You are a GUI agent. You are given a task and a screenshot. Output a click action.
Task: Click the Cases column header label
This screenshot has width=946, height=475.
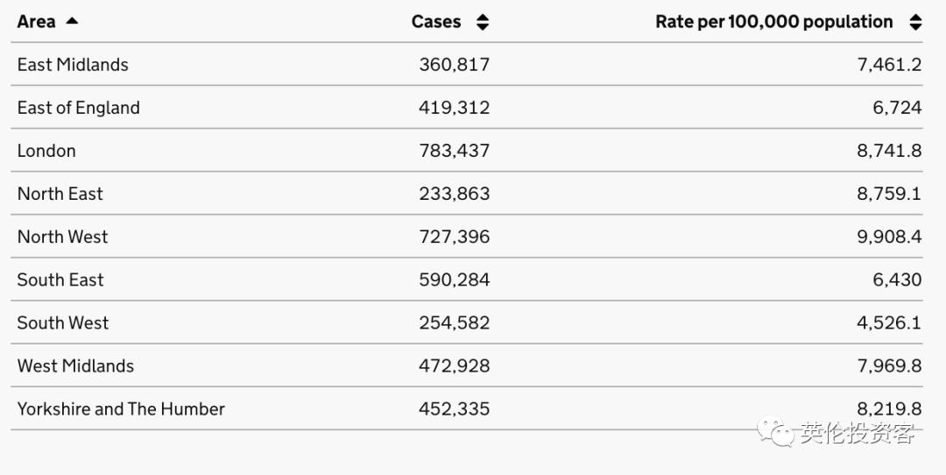point(436,22)
